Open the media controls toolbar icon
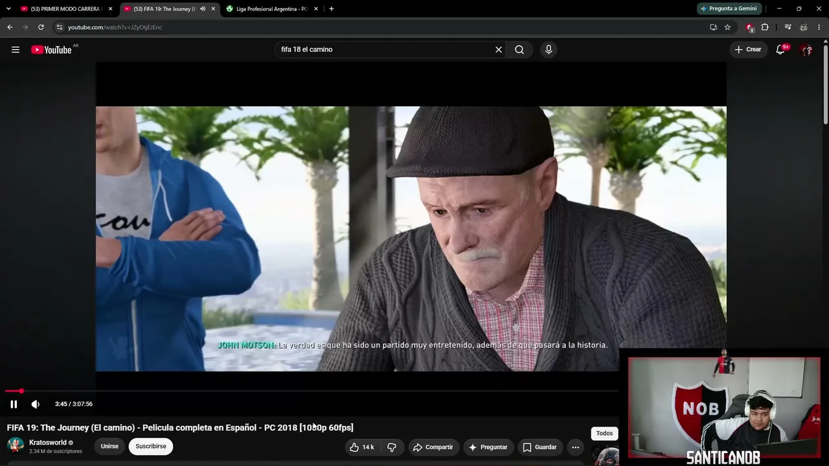The width and height of the screenshot is (829, 466). click(788, 27)
